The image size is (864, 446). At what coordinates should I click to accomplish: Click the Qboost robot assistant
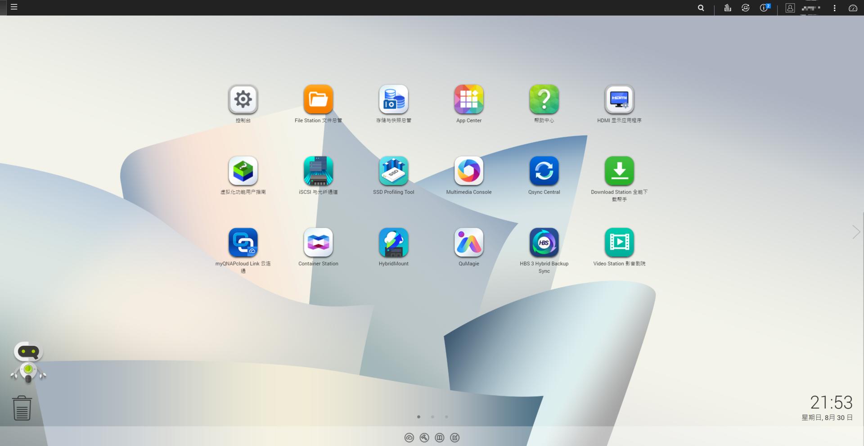click(28, 362)
